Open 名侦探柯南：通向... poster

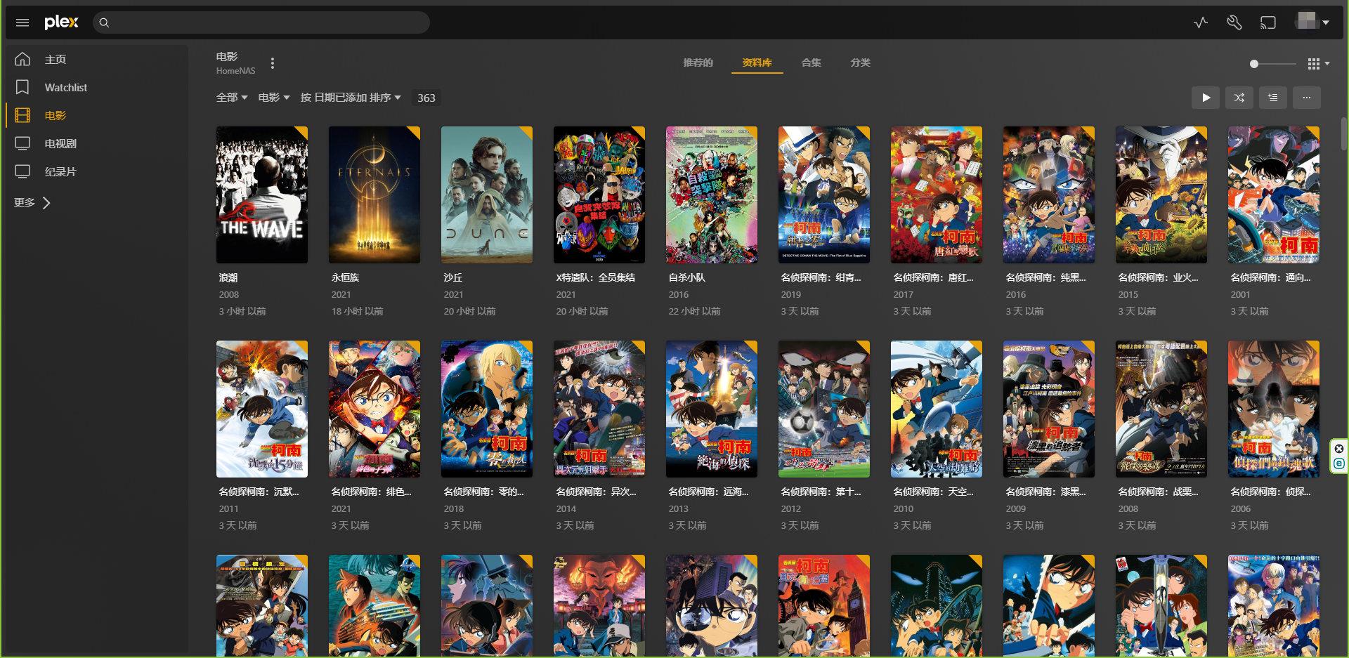tap(1274, 195)
